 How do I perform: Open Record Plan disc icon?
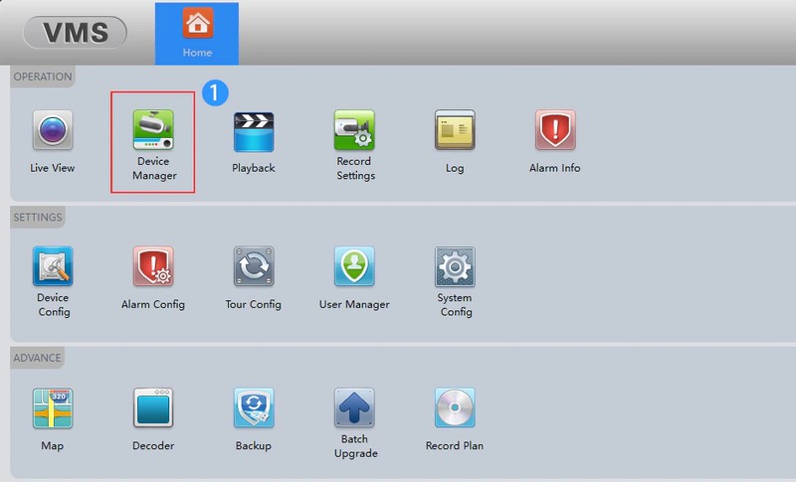click(x=455, y=407)
